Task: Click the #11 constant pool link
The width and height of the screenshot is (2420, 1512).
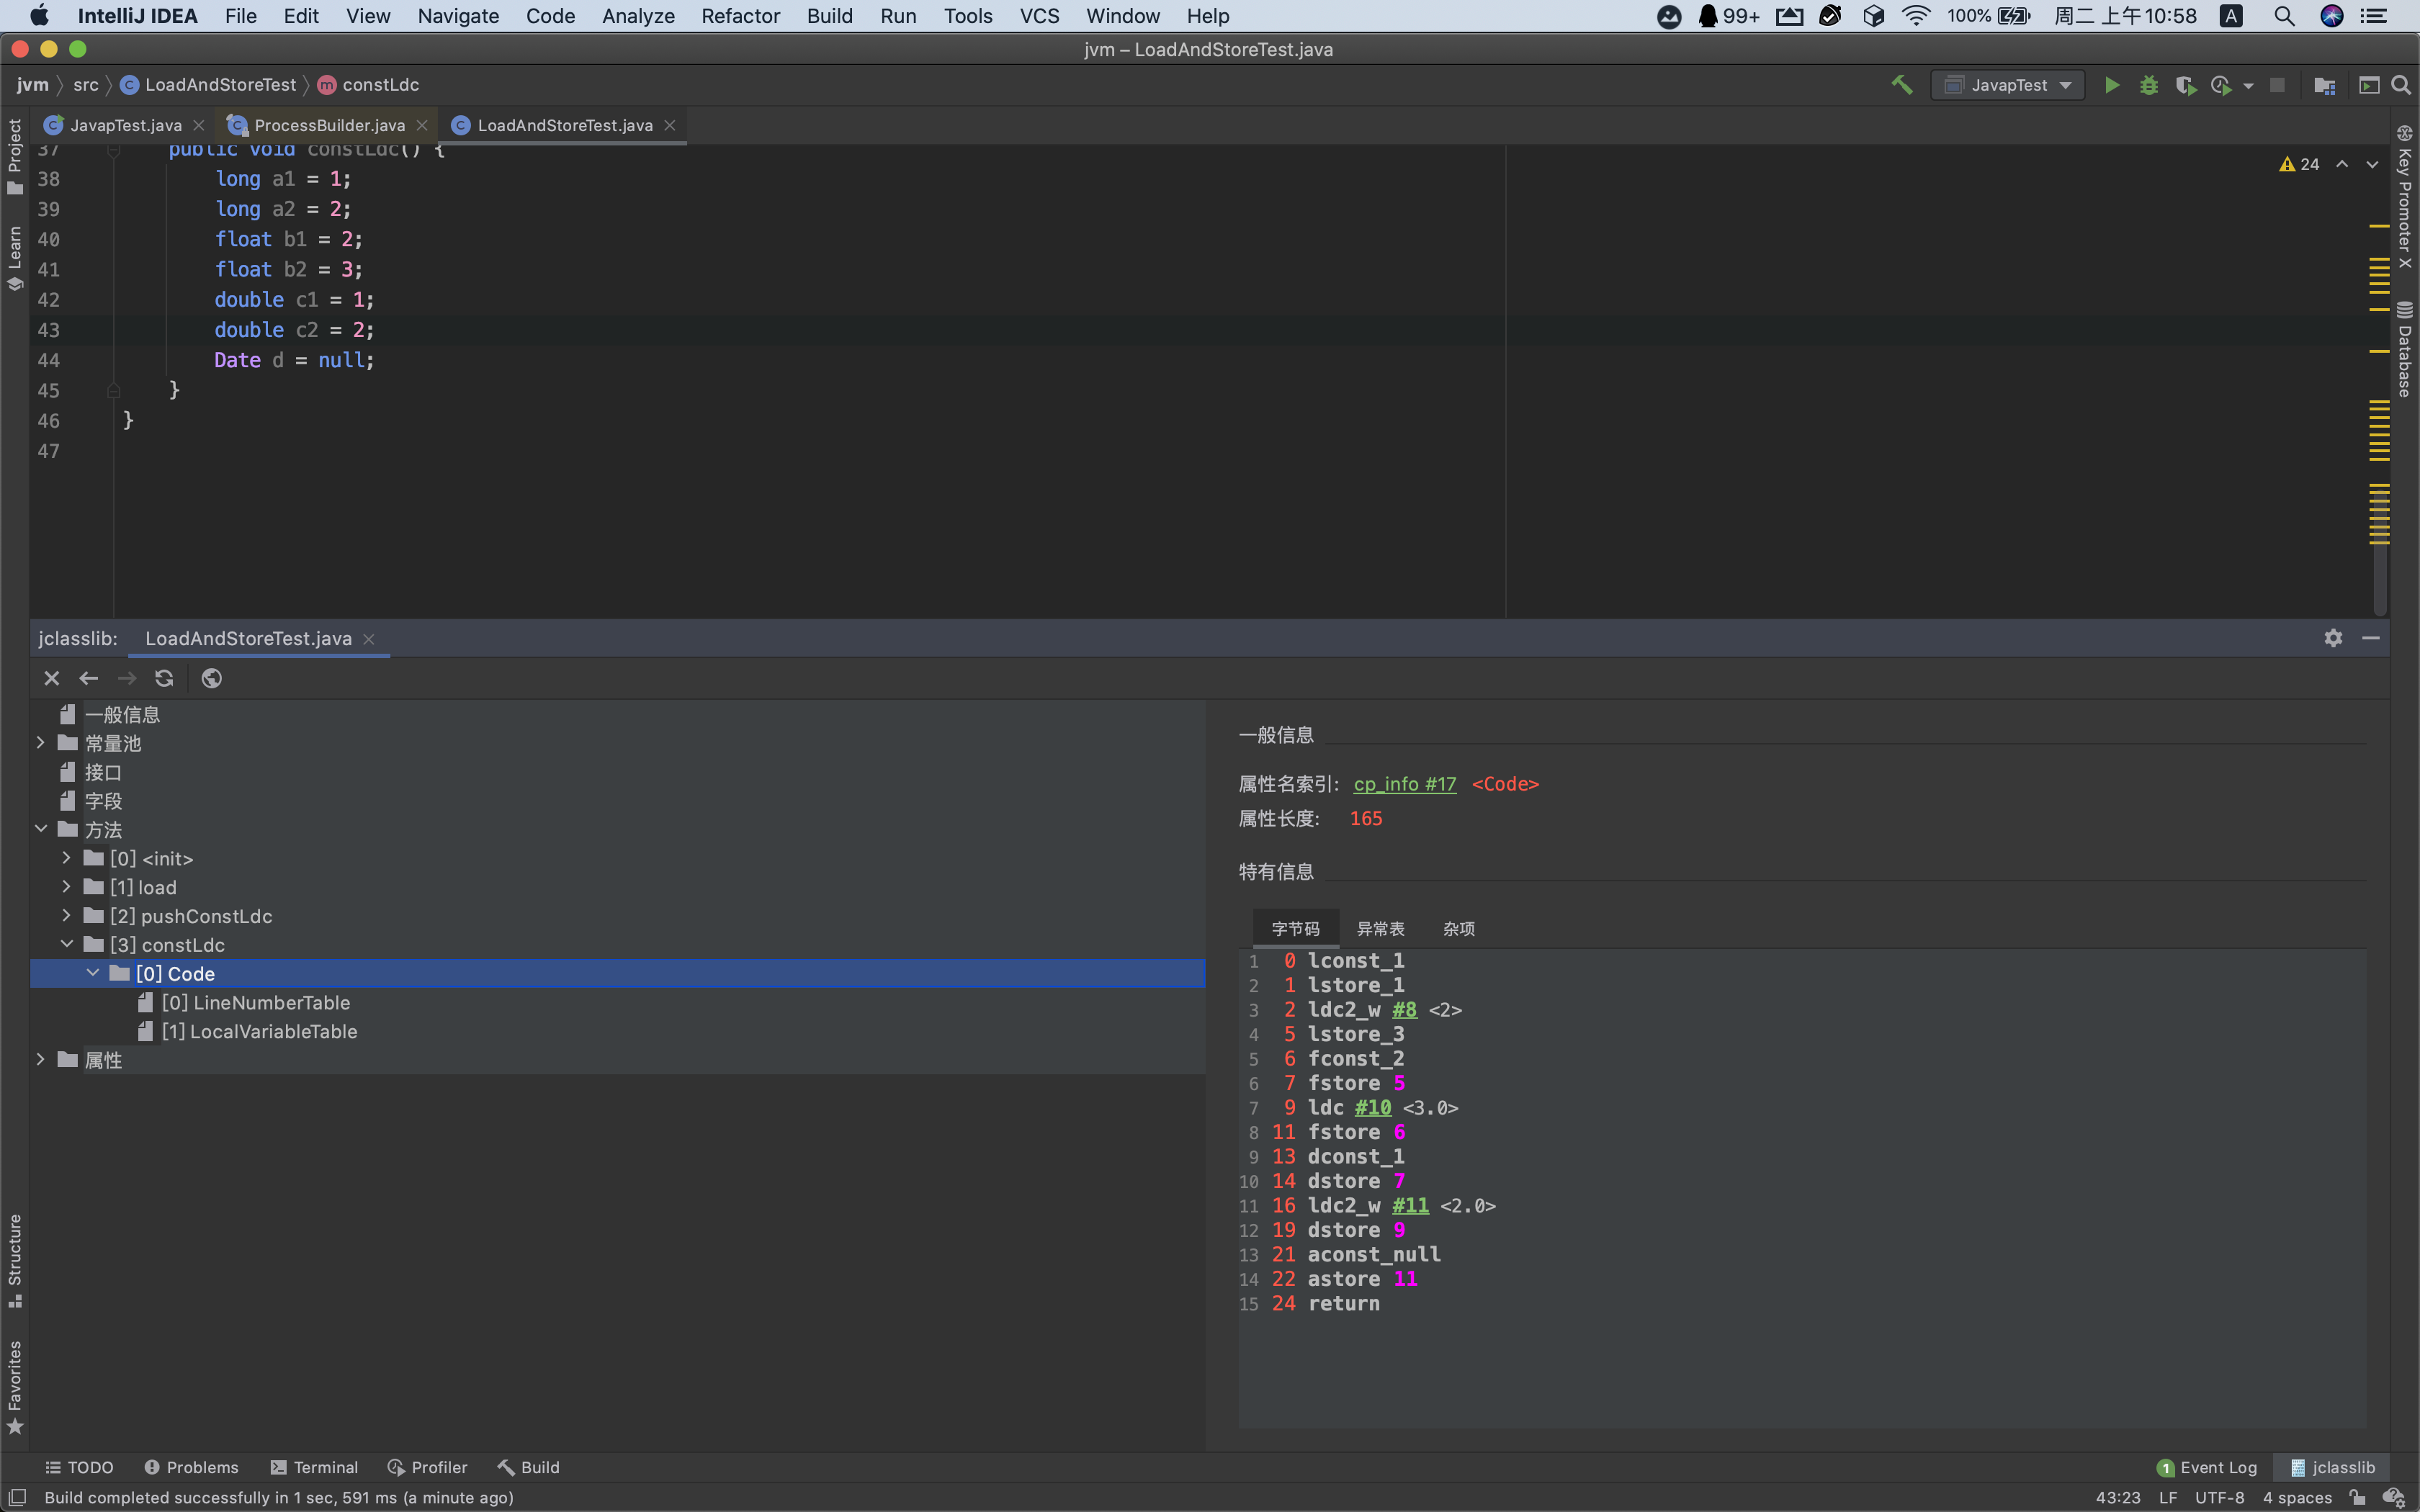Action: (1410, 1206)
